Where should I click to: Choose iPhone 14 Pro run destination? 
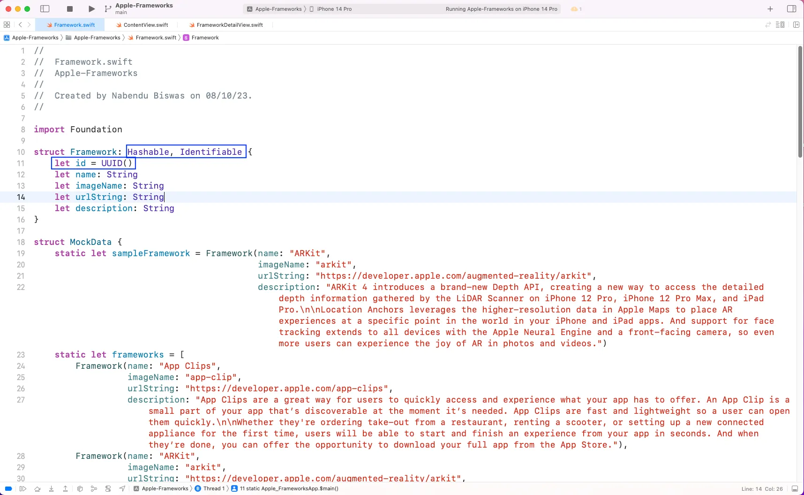tap(331, 9)
